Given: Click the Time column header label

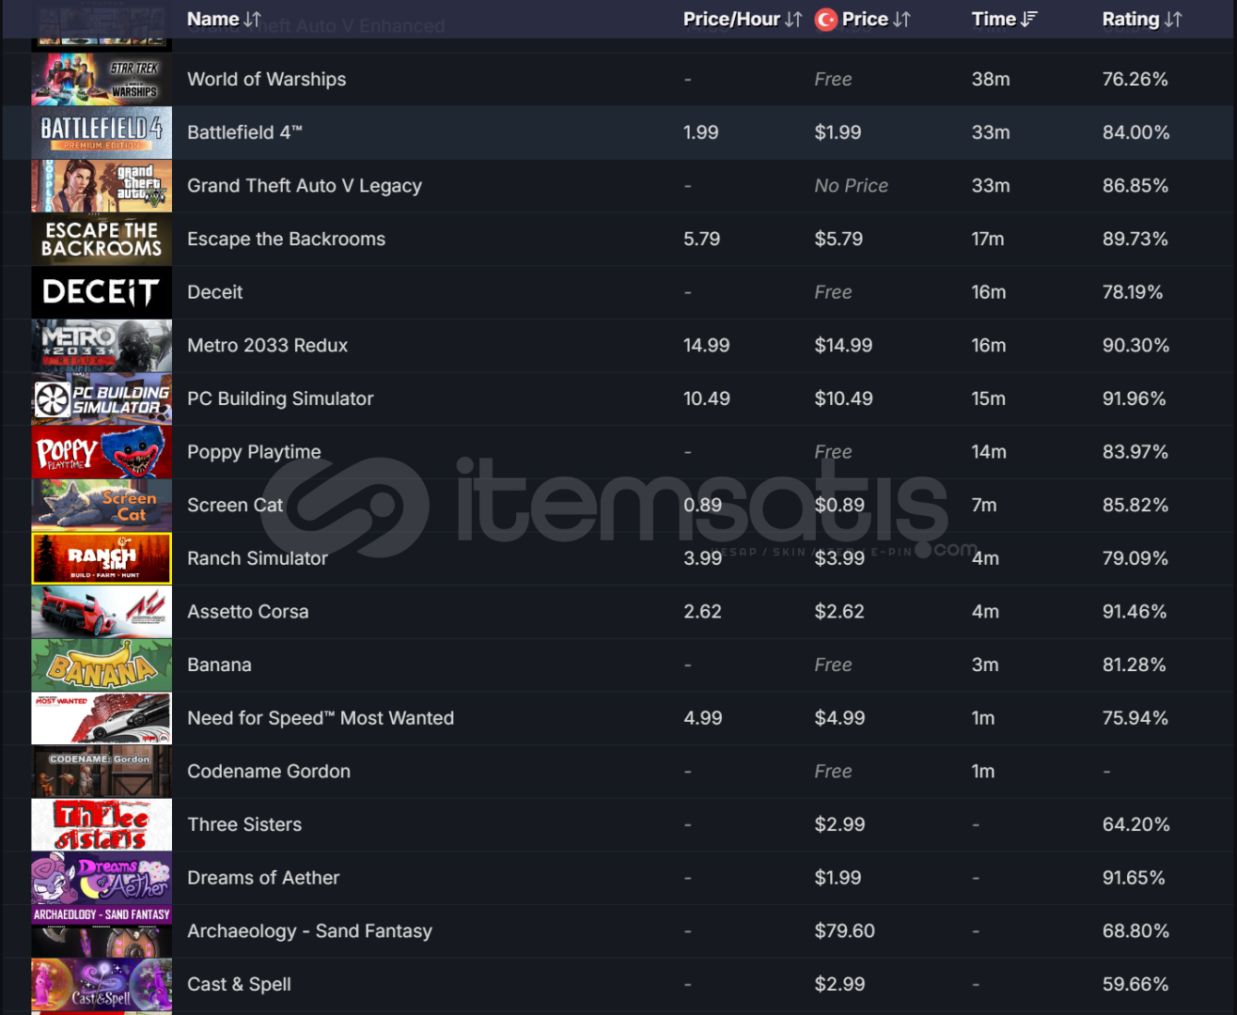Looking at the screenshot, I should (994, 19).
